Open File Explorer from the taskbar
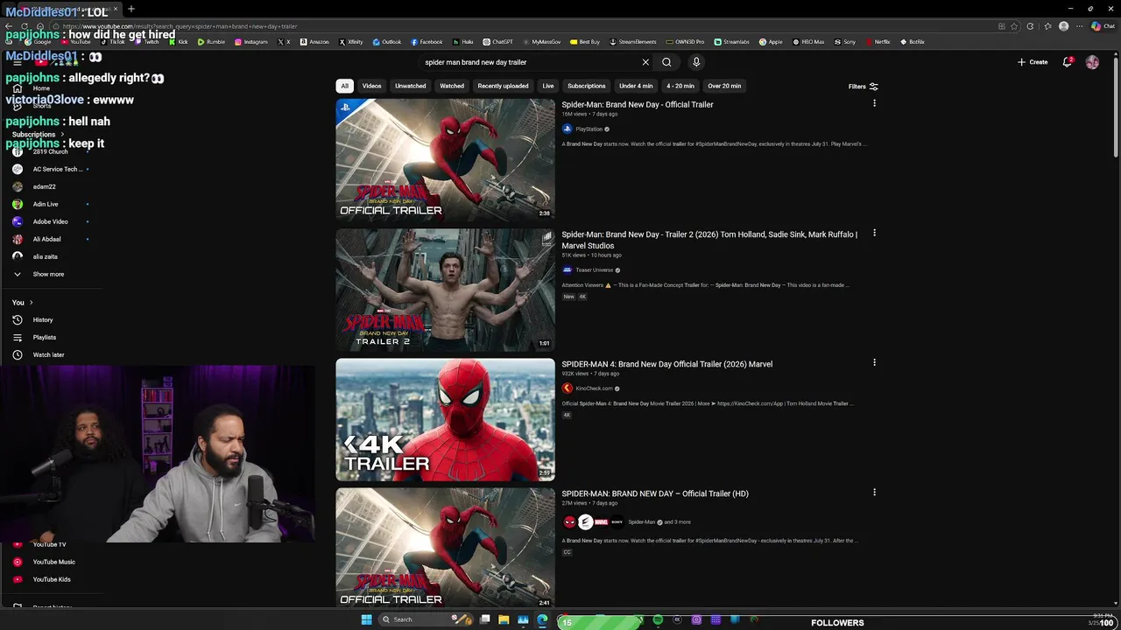The width and height of the screenshot is (1121, 630). (504, 619)
